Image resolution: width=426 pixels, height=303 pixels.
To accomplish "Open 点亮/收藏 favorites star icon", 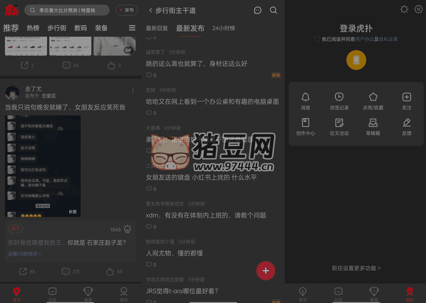I will [373, 97].
